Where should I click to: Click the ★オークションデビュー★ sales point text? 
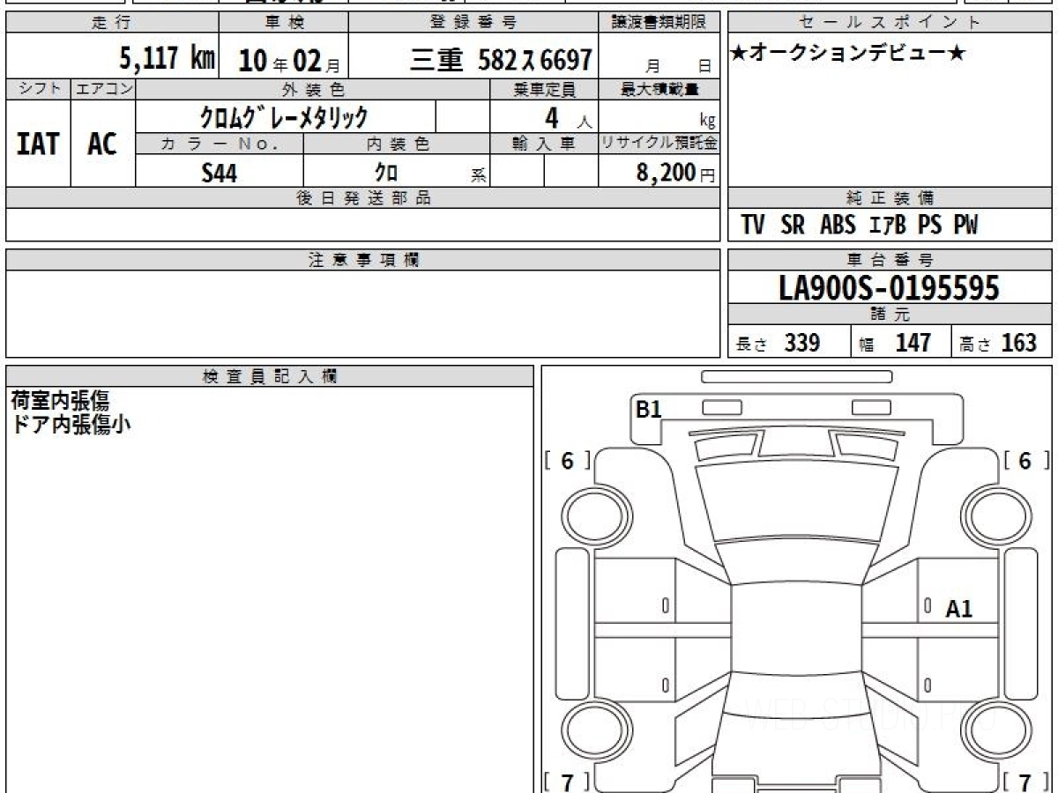click(848, 54)
